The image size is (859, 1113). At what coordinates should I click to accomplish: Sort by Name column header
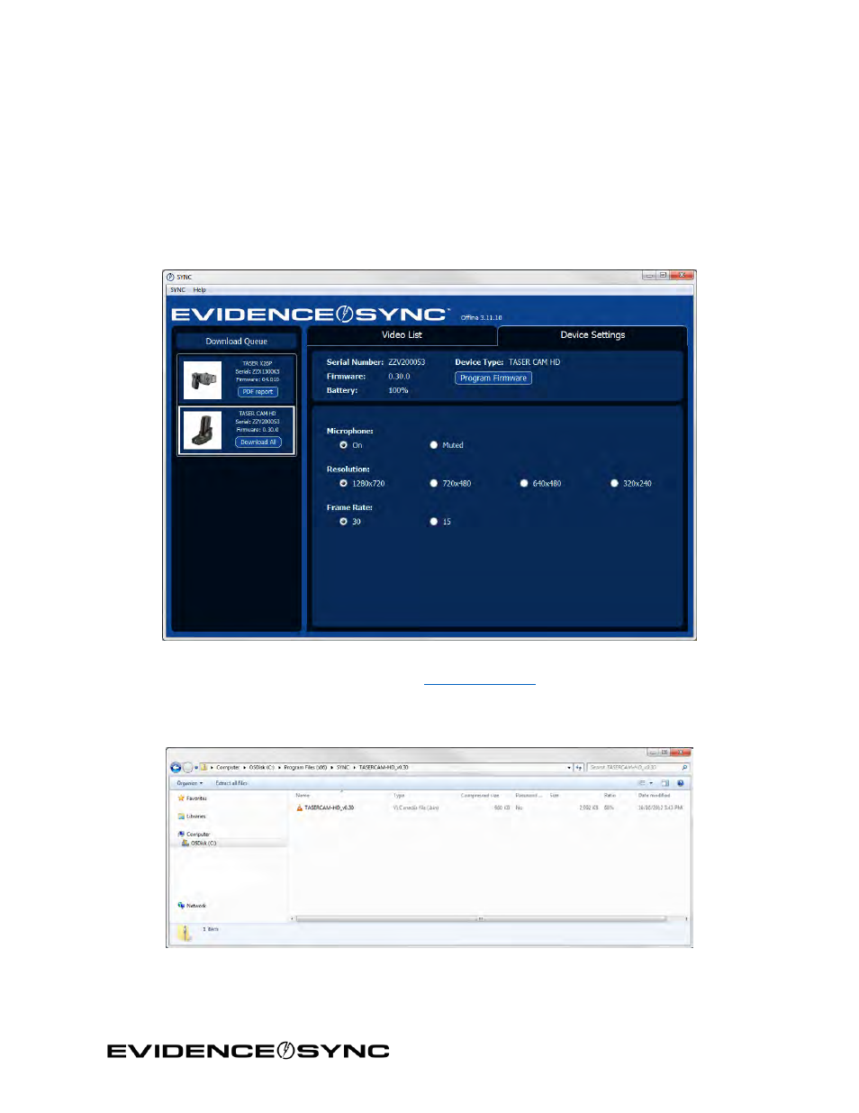pos(303,796)
